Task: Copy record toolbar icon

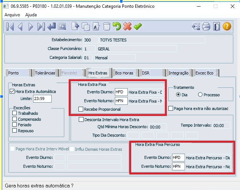Action: [86, 27]
